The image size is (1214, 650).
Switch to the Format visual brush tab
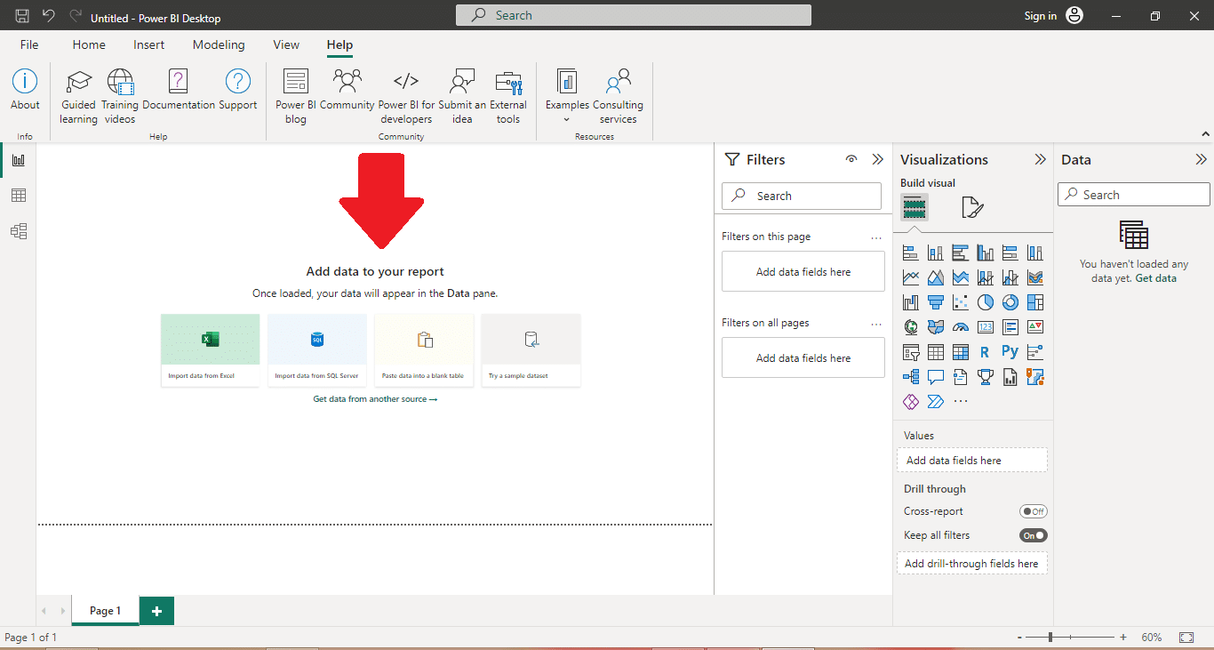(x=972, y=208)
